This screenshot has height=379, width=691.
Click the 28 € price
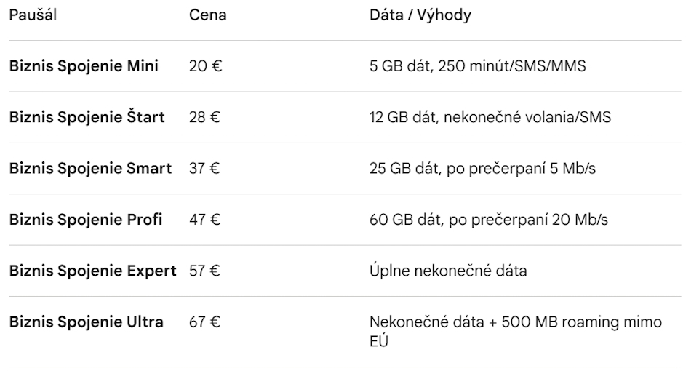pyautogui.click(x=206, y=117)
